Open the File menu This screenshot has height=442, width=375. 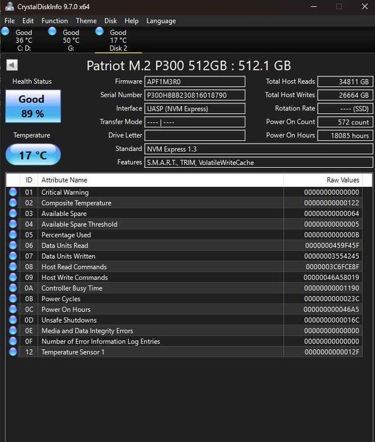pyautogui.click(x=9, y=21)
